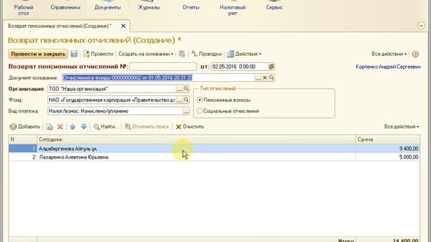This screenshot has height=242, width=431.
Task: Select Социальные отчисления radio button
Action: (x=200, y=111)
